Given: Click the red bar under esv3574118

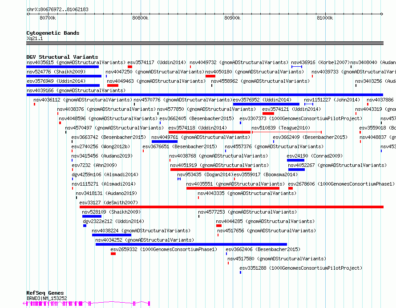Looking at the screenshot, I should (210, 132).
